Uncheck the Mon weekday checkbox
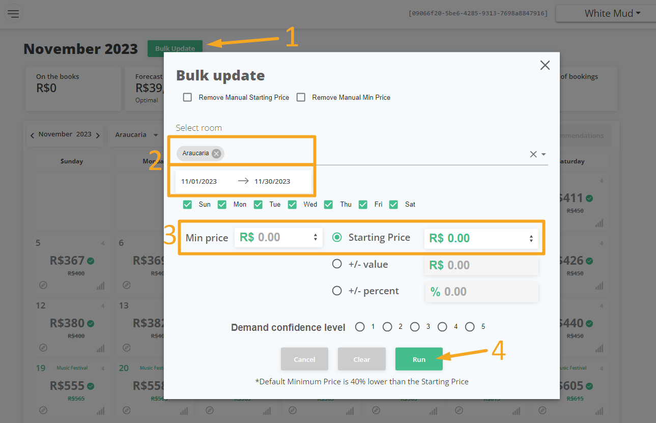The height and width of the screenshot is (423, 656). click(222, 204)
